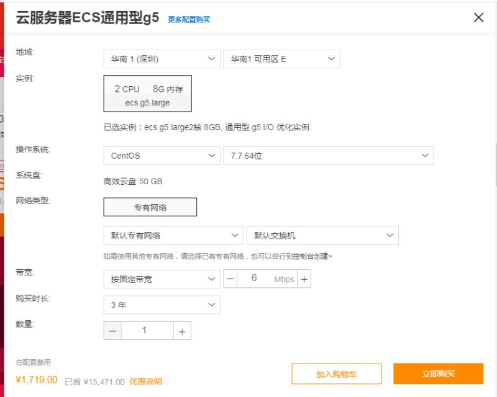Decrease bandwidth with the minus icon
497x397 pixels.
click(230, 279)
